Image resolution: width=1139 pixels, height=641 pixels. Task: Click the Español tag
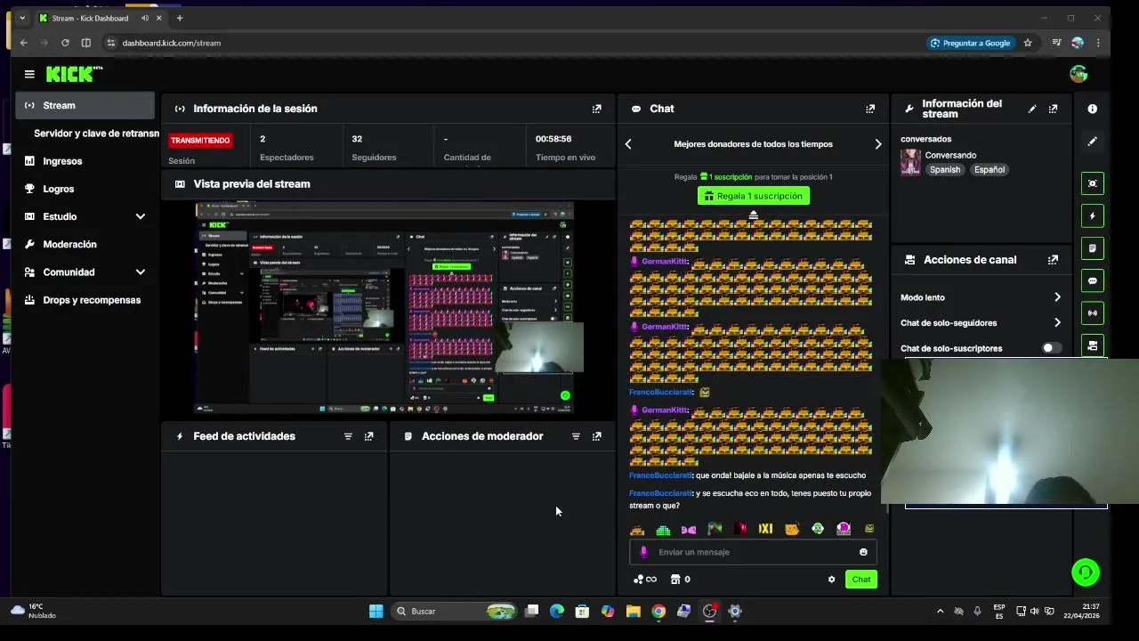coord(989,170)
